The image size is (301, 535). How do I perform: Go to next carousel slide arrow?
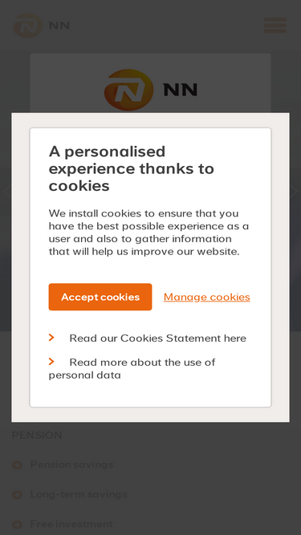click(x=294, y=191)
